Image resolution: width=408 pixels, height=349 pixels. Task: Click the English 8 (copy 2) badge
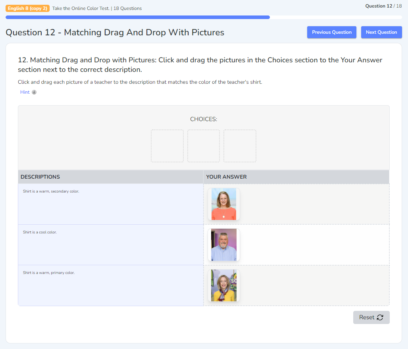pos(27,8)
